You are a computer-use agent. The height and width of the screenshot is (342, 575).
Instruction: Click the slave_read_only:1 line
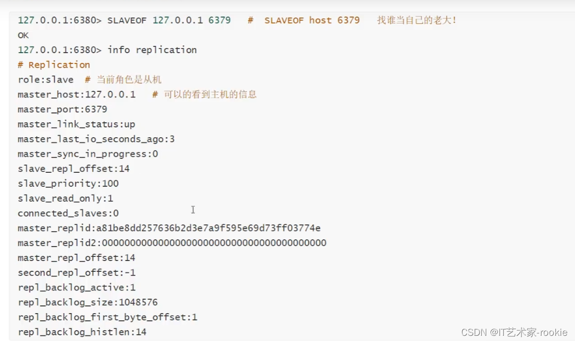pyautogui.click(x=65, y=199)
